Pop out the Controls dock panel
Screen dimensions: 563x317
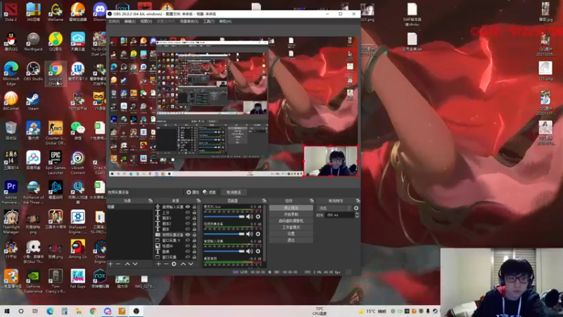tap(312, 201)
